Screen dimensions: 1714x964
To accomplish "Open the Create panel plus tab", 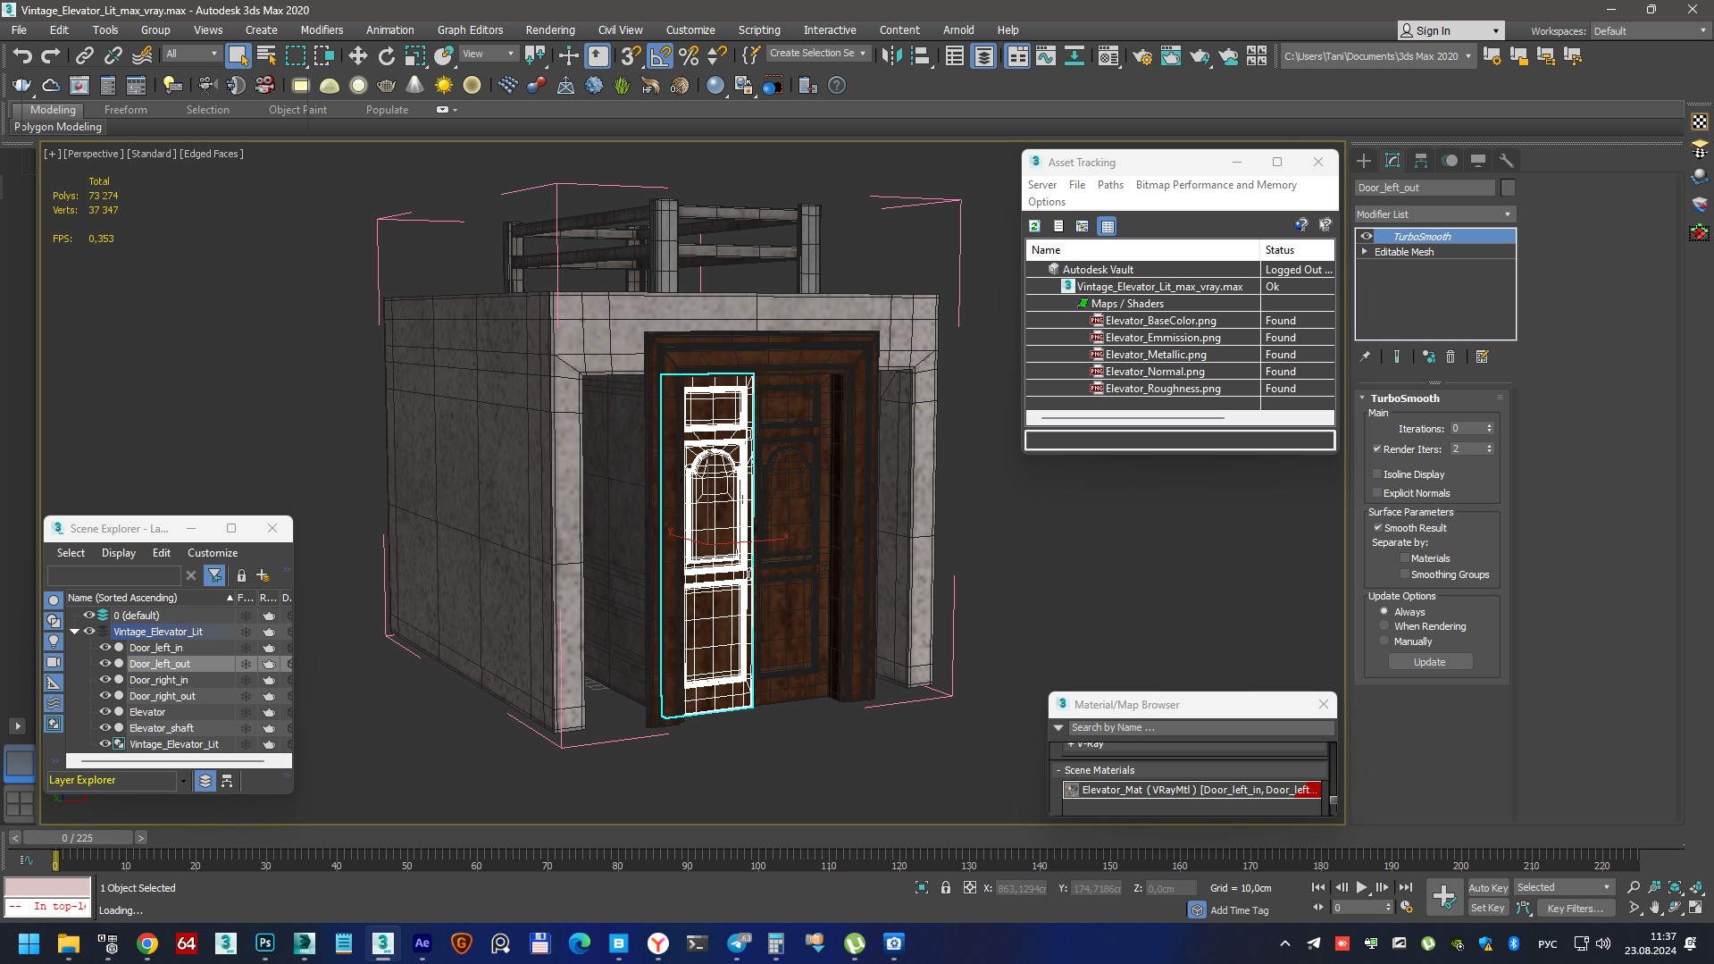I will point(1364,161).
